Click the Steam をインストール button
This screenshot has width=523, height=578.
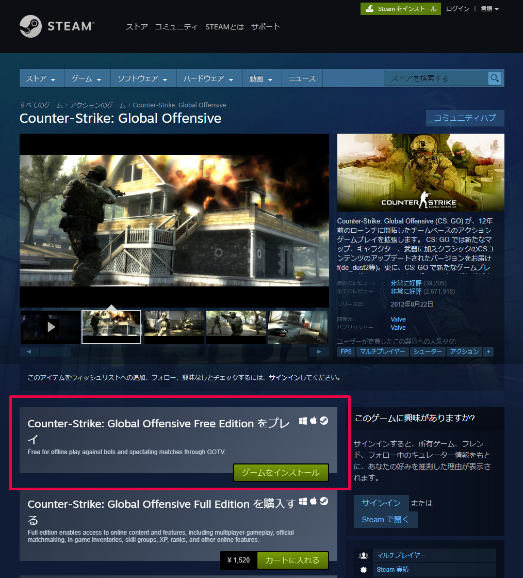401,9
